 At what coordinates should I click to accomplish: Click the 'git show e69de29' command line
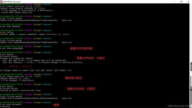pyautogui.click(x=10, y=27)
